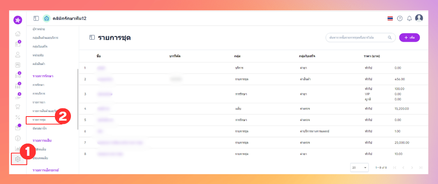This screenshot has width=438, height=184.
Task: Open the settings gear icon
Action: point(18,159)
